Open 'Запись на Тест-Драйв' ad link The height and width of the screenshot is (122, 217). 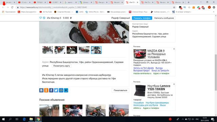click(x=143, y=68)
